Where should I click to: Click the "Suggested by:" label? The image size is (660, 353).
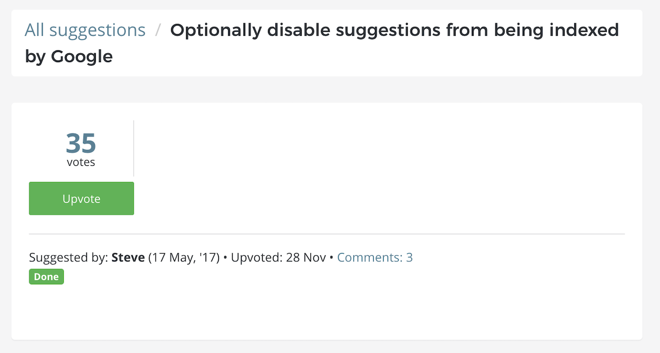[x=69, y=257]
